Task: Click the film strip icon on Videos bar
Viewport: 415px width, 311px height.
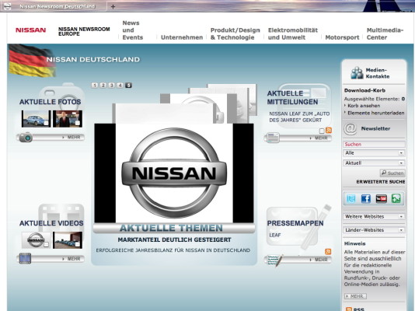Action: coord(25,259)
